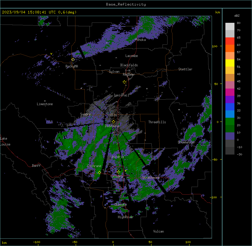Click the 80 dBZ legend value

(x=239, y=23)
